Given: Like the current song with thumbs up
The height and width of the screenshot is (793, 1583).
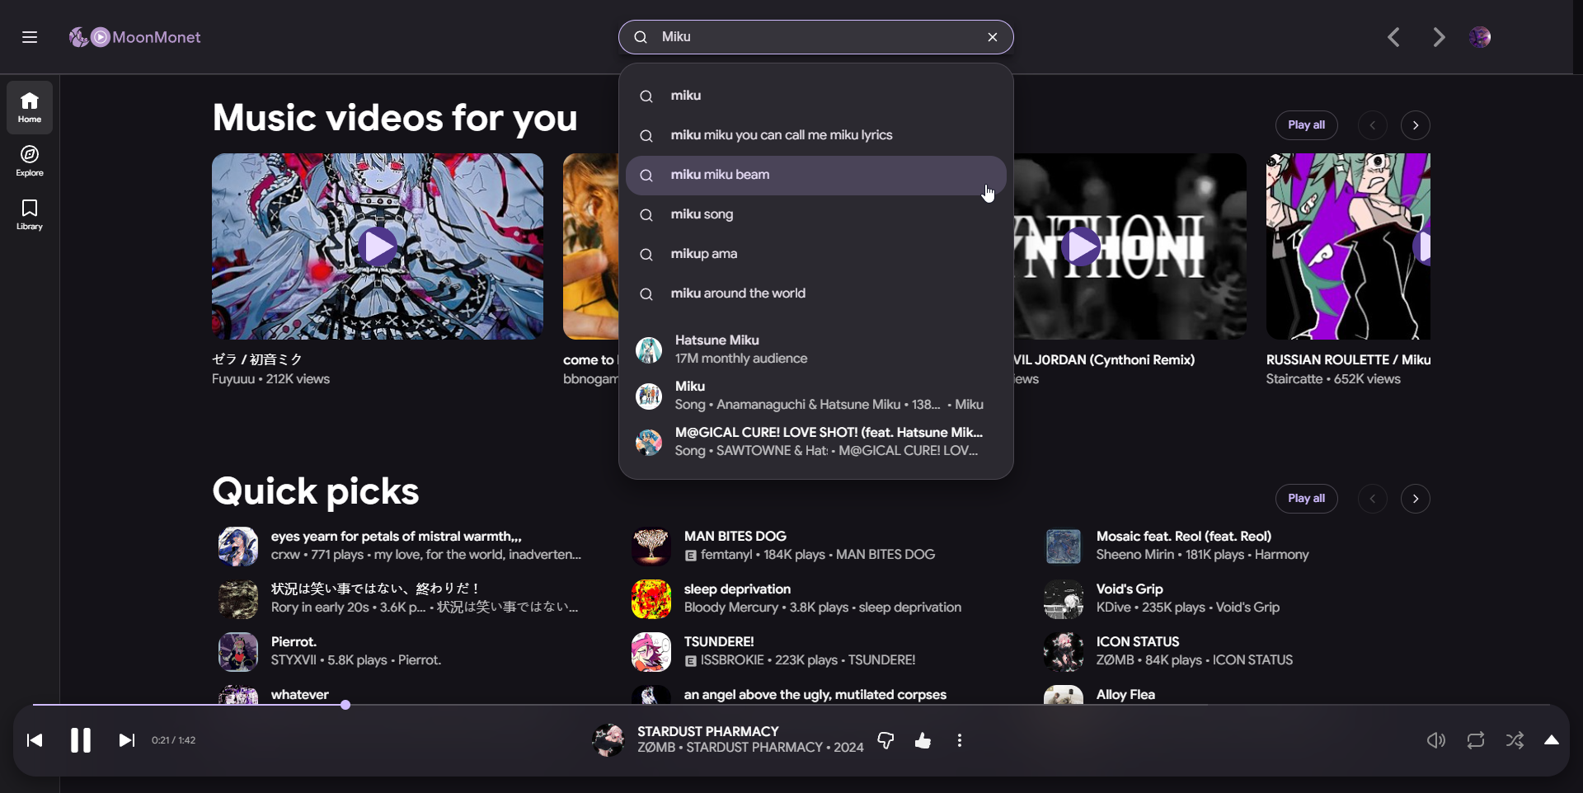Looking at the screenshot, I should 923,740.
